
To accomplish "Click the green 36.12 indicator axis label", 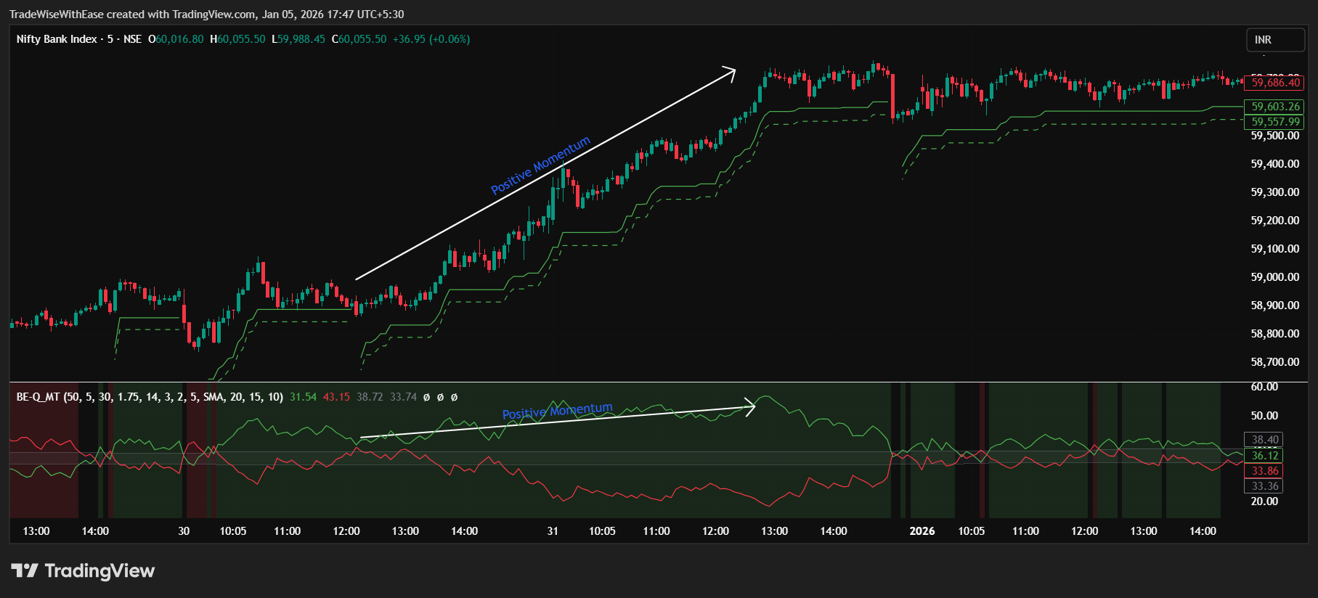I will tap(1264, 456).
